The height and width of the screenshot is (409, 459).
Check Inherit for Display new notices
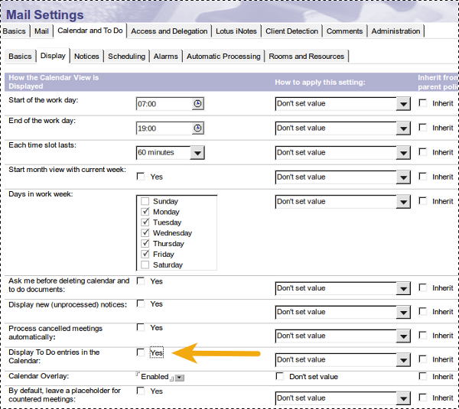[423, 311]
